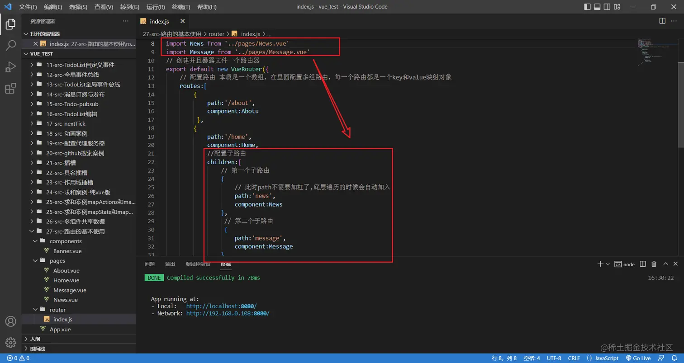This screenshot has width=684, height=363.
Task: Collapse the components folder
Action: [79, 241]
